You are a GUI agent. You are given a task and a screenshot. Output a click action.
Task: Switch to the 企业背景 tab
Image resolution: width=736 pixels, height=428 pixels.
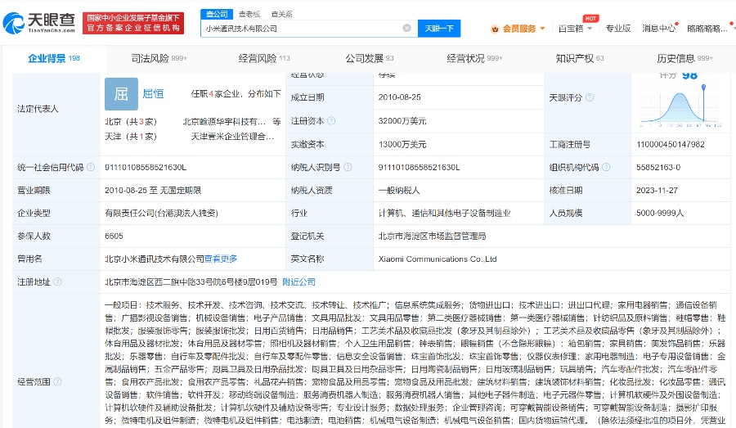click(54, 59)
